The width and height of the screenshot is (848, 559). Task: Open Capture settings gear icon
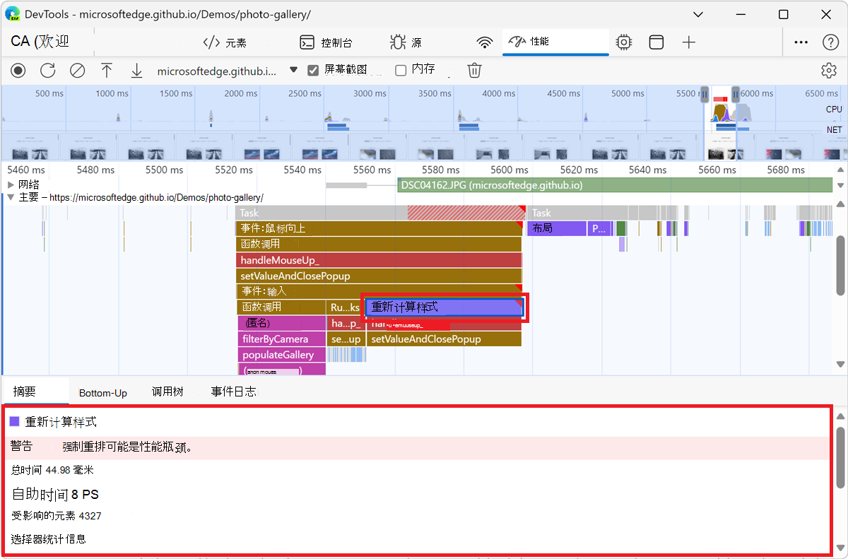point(829,70)
